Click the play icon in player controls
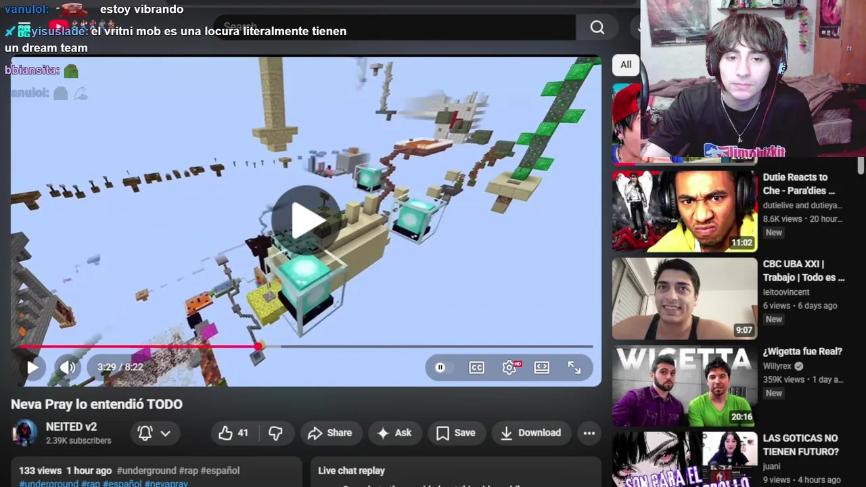Image resolution: width=866 pixels, height=487 pixels. pyautogui.click(x=32, y=367)
